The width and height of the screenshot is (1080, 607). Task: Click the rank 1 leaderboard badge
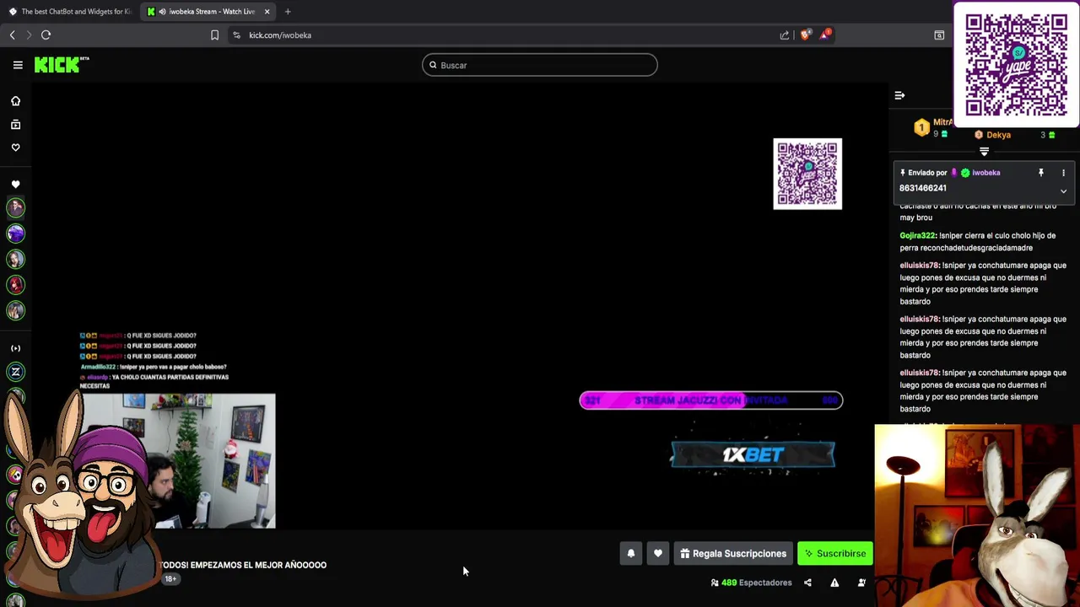[921, 128]
